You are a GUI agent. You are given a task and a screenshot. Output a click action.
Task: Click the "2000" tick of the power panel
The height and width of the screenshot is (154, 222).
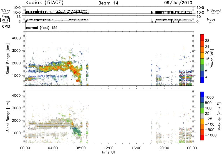click(x=16, y=63)
